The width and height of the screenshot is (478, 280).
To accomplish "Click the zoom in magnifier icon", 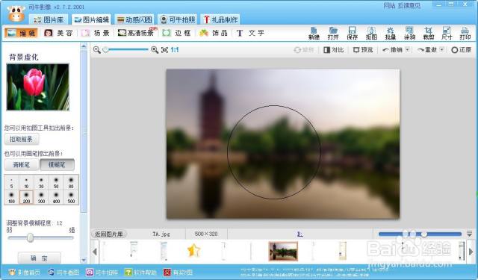I will pyautogui.click(x=155, y=50).
